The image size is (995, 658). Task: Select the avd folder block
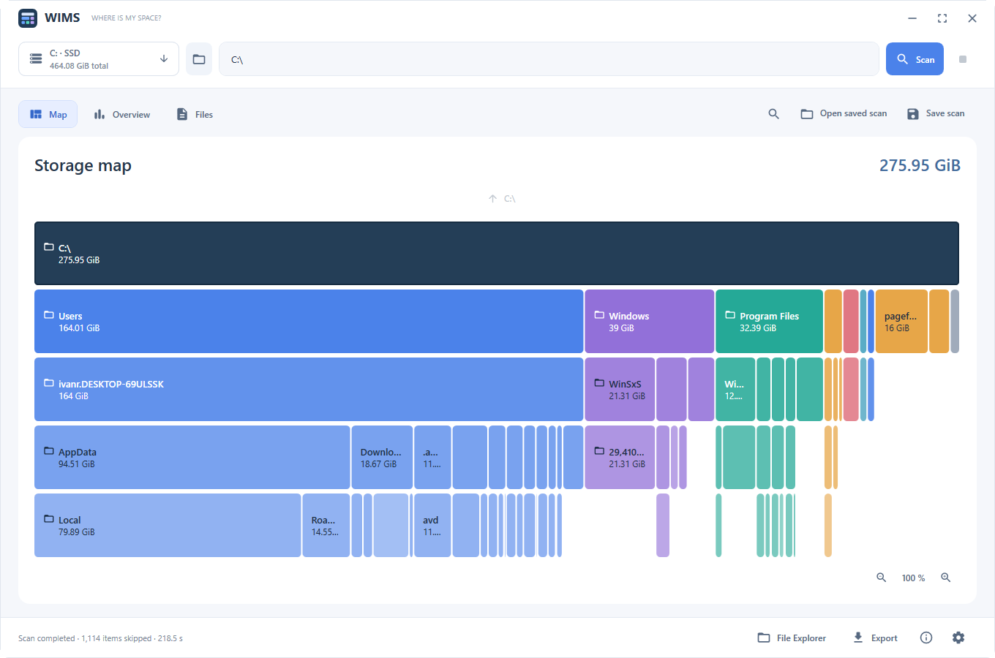[x=432, y=526]
